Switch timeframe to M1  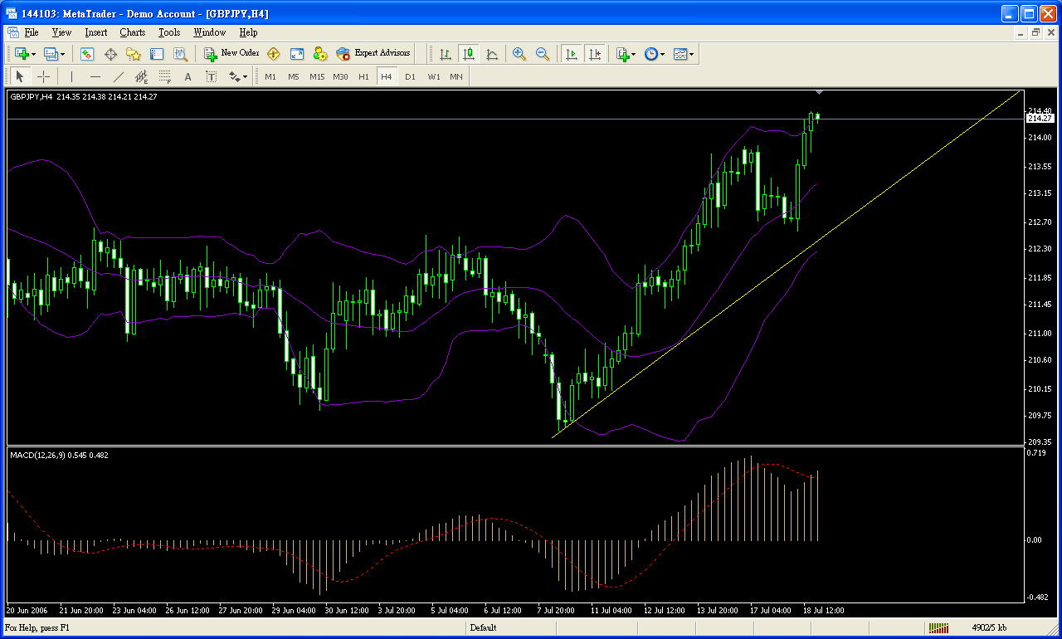tap(270, 76)
